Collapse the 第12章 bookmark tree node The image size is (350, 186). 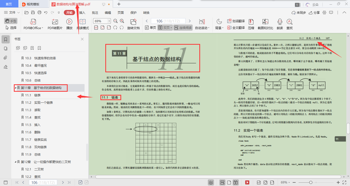click(15, 162)
